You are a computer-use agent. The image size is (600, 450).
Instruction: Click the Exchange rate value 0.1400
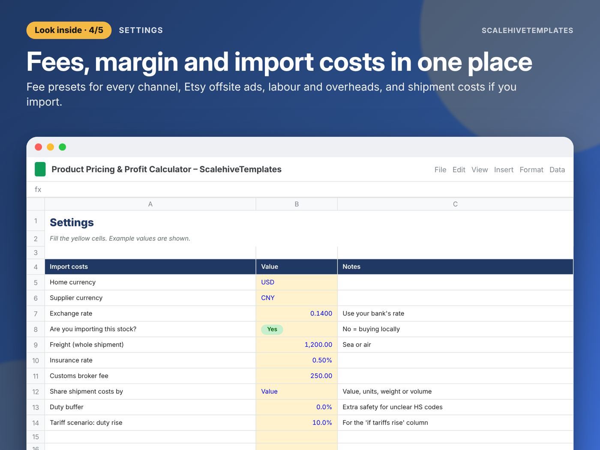tap(297, 314)
